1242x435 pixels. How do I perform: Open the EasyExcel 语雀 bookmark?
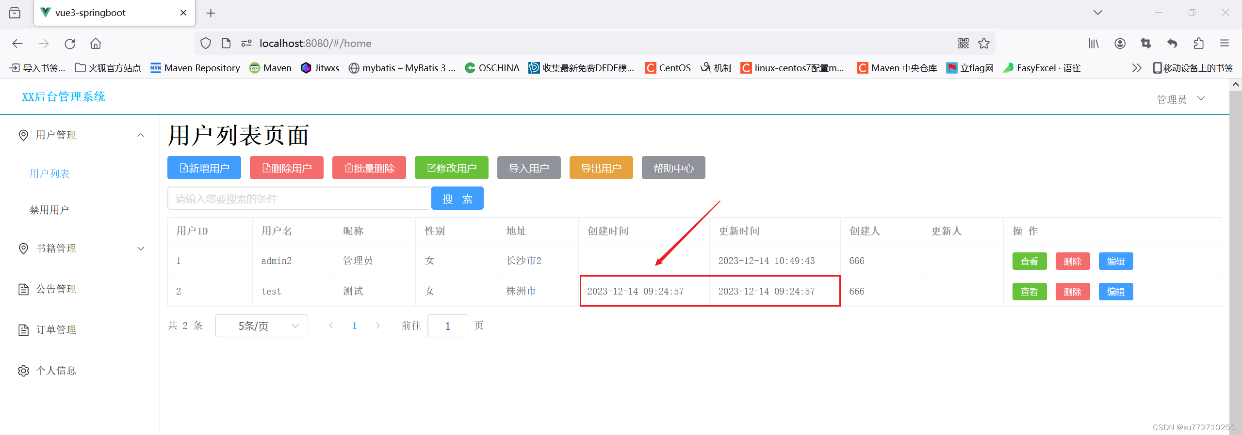click(x=1042, y=68)
